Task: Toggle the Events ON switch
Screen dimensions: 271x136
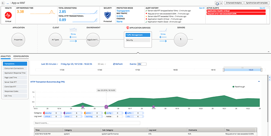Action: [142, 64]
